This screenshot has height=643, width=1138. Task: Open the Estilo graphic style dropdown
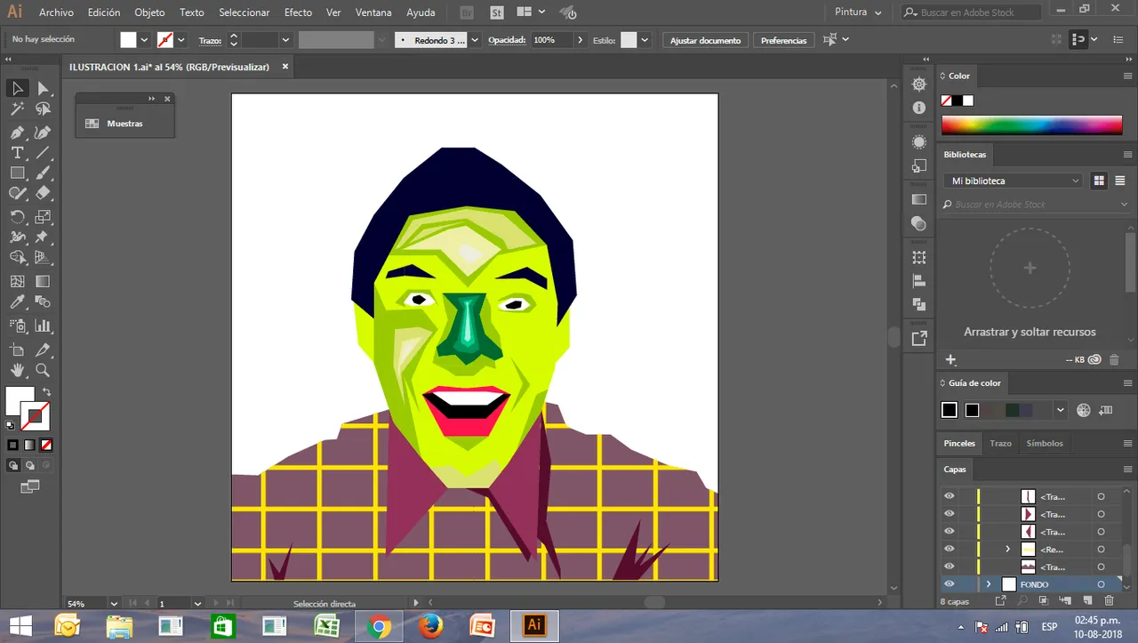tap(645, 40)
